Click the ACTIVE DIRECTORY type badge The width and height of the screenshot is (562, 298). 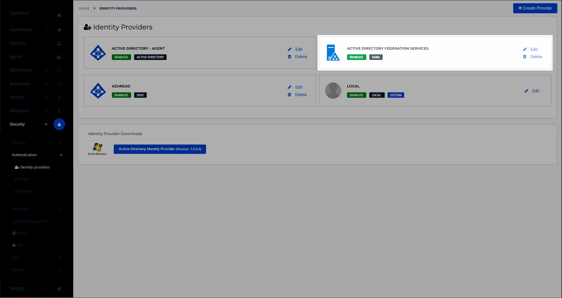(x=150, y=57)
